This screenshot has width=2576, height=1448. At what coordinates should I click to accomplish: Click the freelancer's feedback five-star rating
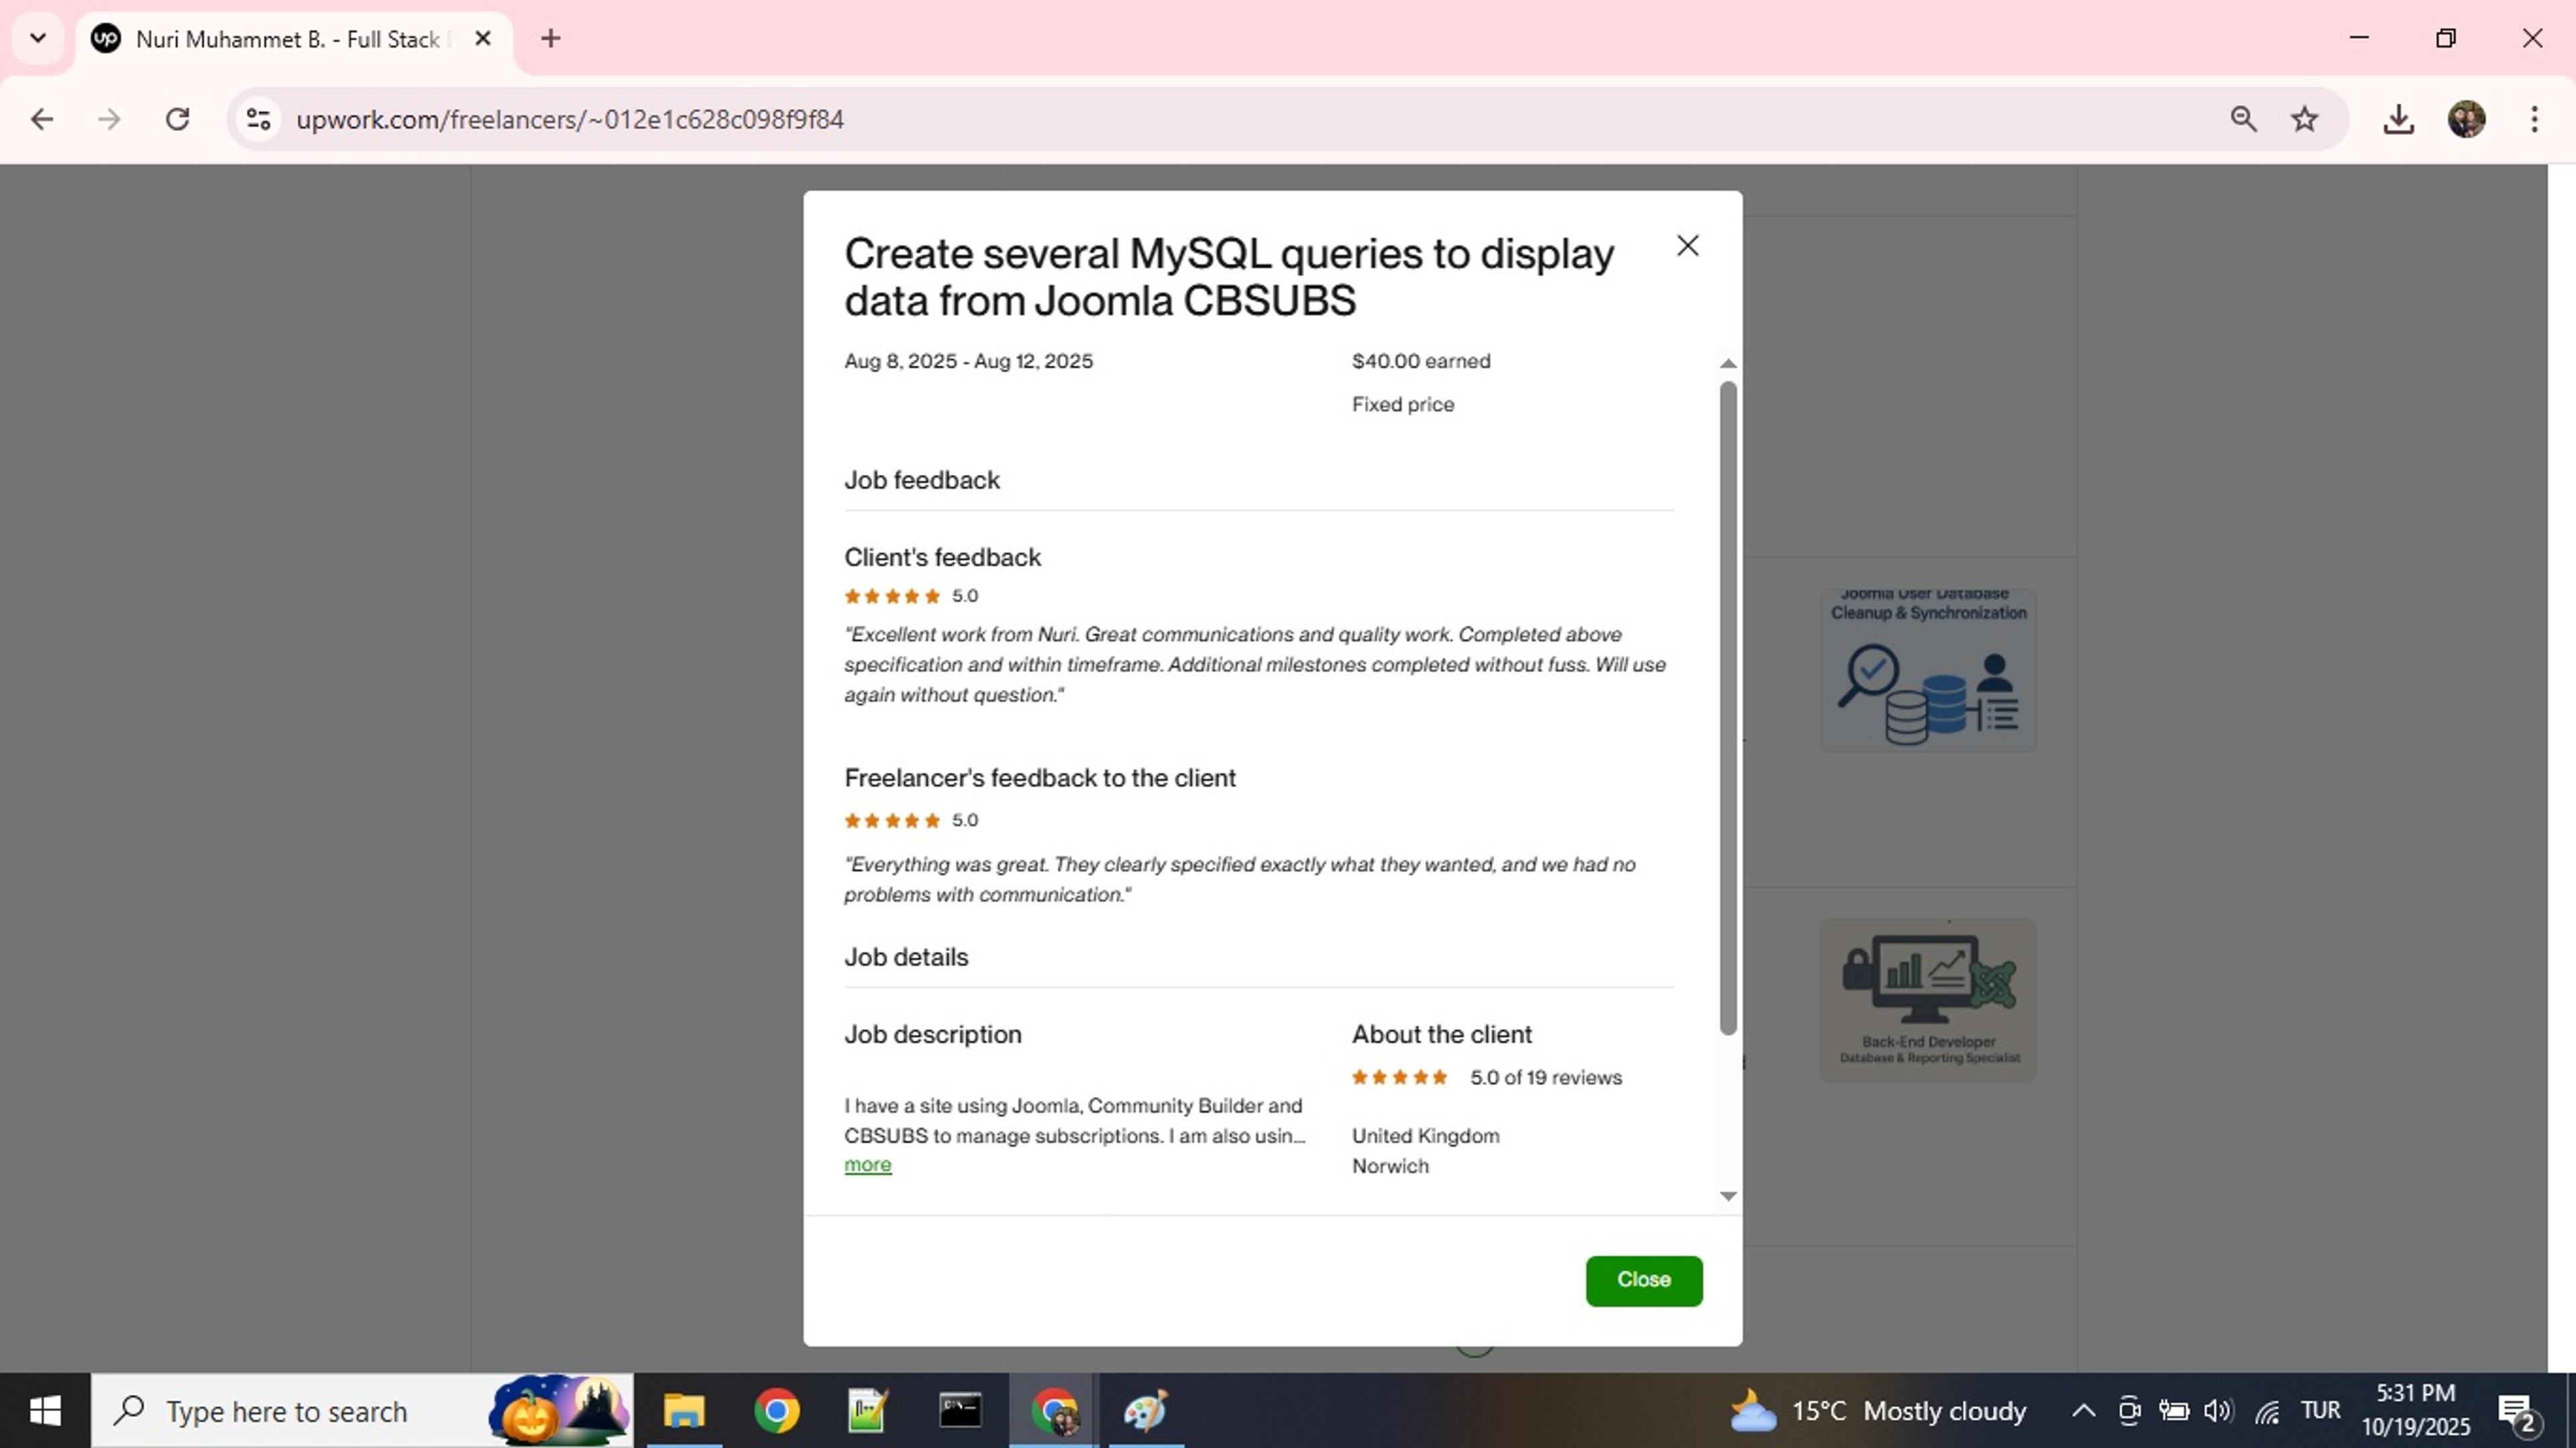coord(892,821)
